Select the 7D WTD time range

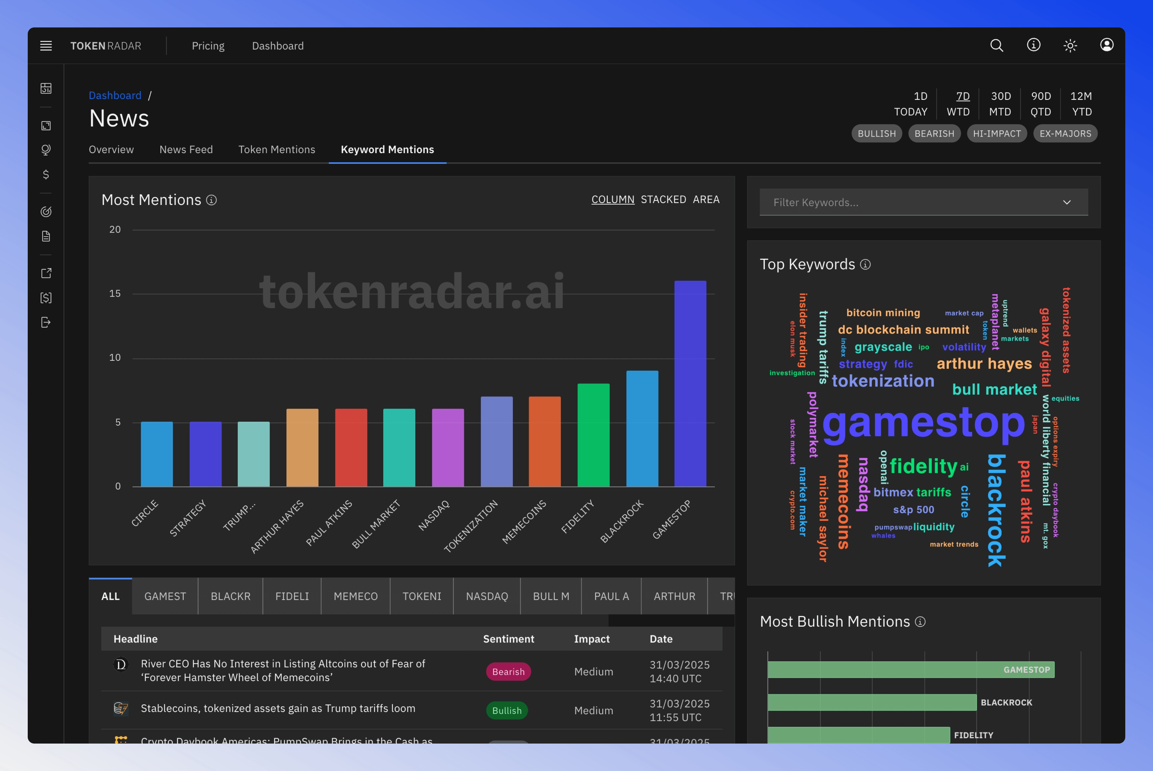click(x=958, y=104)
